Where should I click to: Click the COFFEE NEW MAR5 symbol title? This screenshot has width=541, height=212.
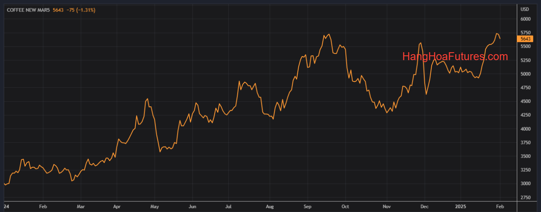pyautogui.click(x=29, y=10)
